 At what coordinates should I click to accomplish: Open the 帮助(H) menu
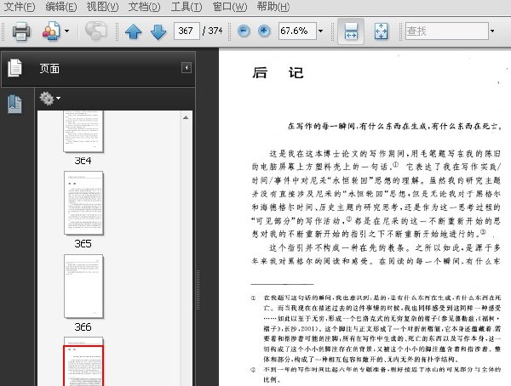pos(273,7)
